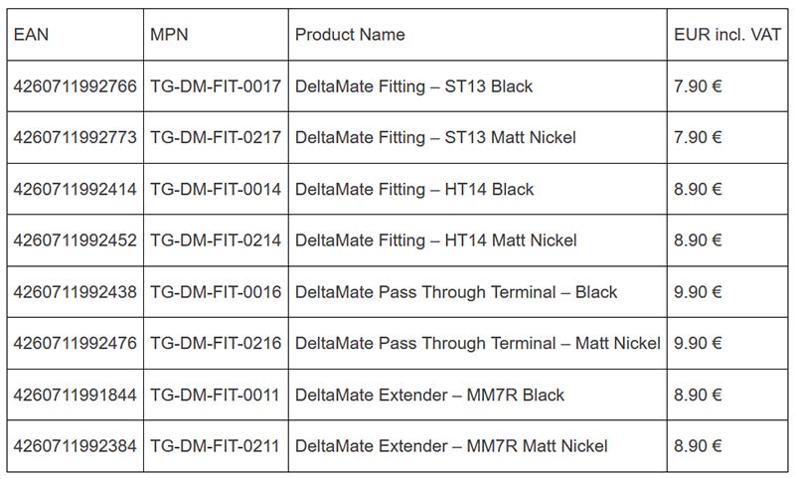The height and width of the screenshot is (479, 795).
Task: Click DeltaMate Fitting – HT14 Matt Nickel
Action: point(435,240)
